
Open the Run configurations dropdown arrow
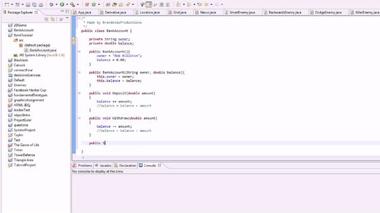[x=67, y=4]
